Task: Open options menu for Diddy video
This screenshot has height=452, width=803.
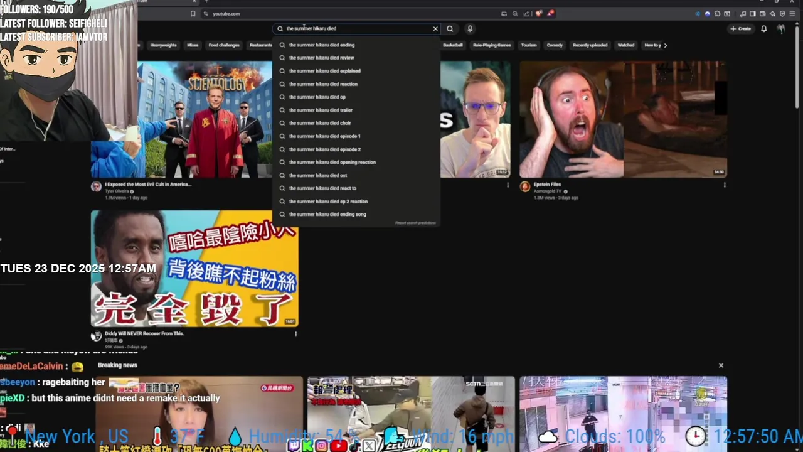Action: point(295,334)
